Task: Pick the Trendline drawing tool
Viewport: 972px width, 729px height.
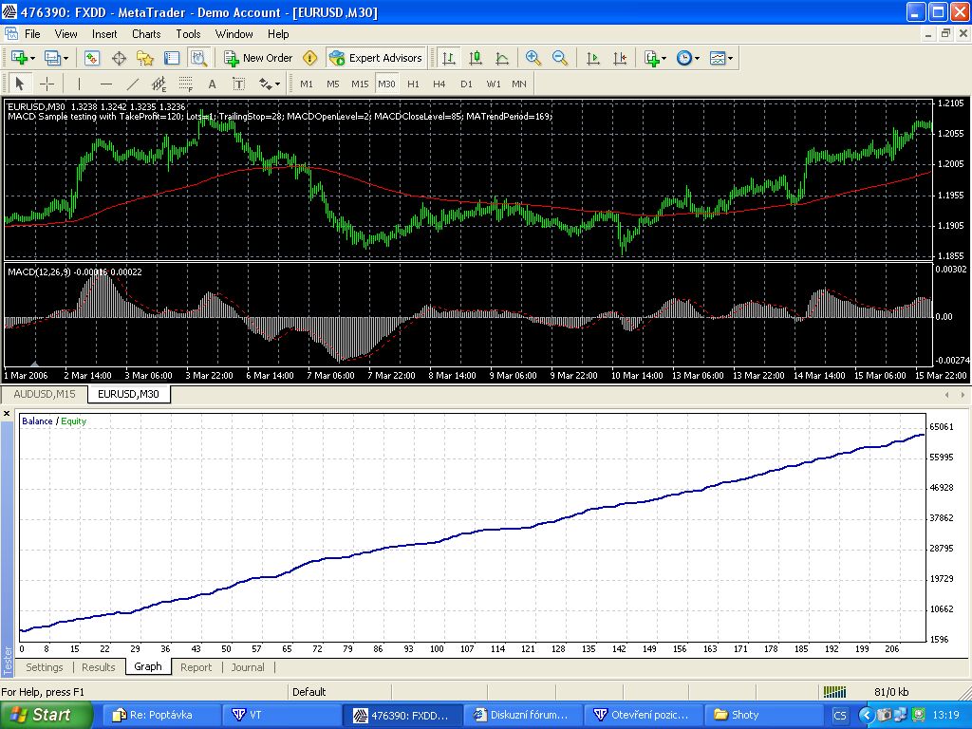Action: click(133, 84)
